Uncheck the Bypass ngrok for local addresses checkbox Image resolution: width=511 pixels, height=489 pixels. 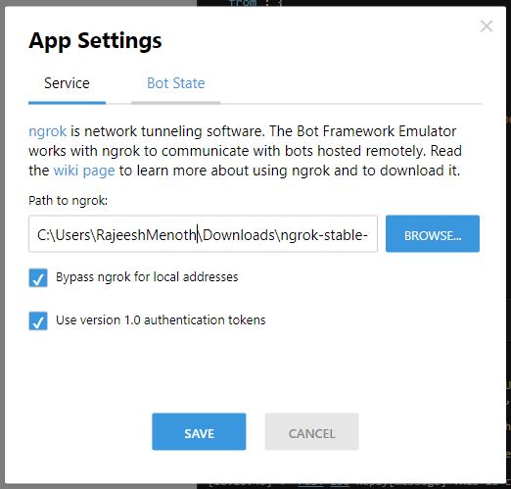[x=38, y=278]
